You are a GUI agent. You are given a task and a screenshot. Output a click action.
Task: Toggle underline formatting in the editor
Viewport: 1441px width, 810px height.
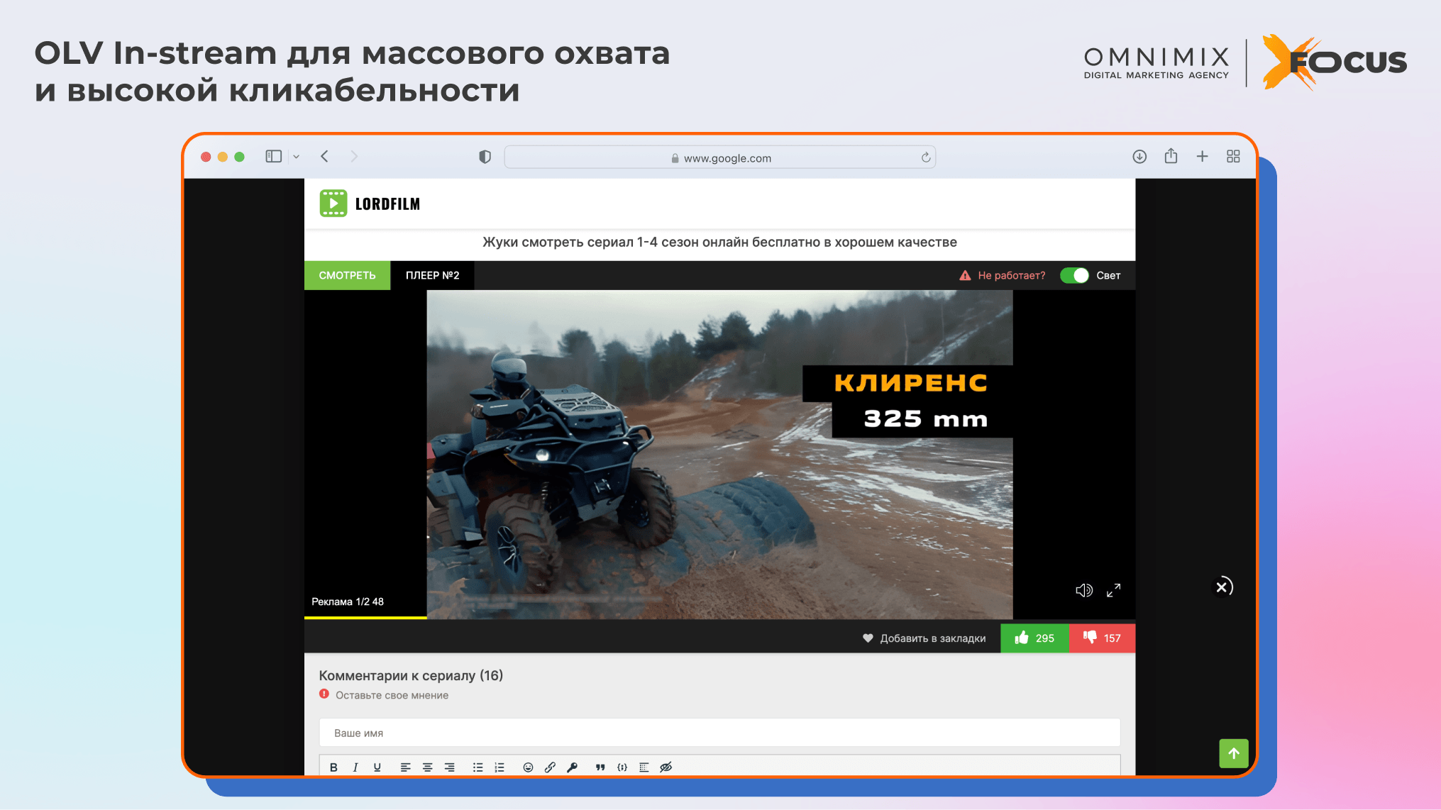pyautogui.click(x=377, y=767)
